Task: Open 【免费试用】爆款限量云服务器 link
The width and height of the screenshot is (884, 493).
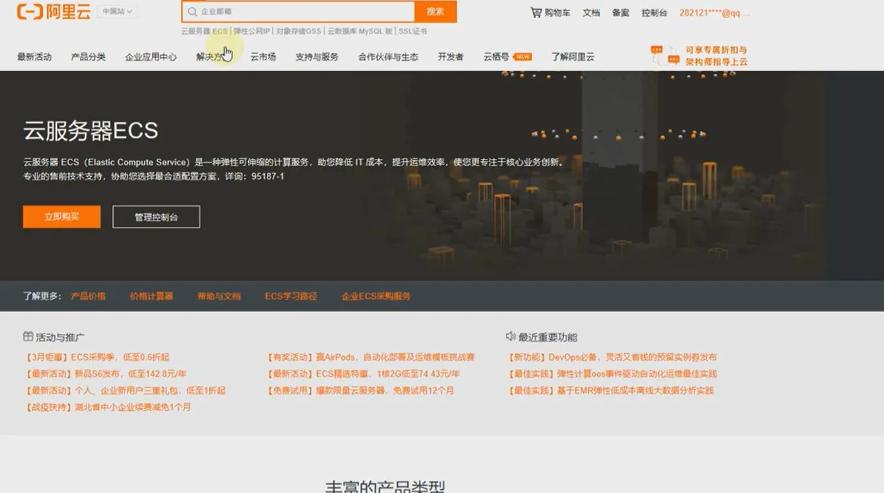Action: (x=360, y=390)
